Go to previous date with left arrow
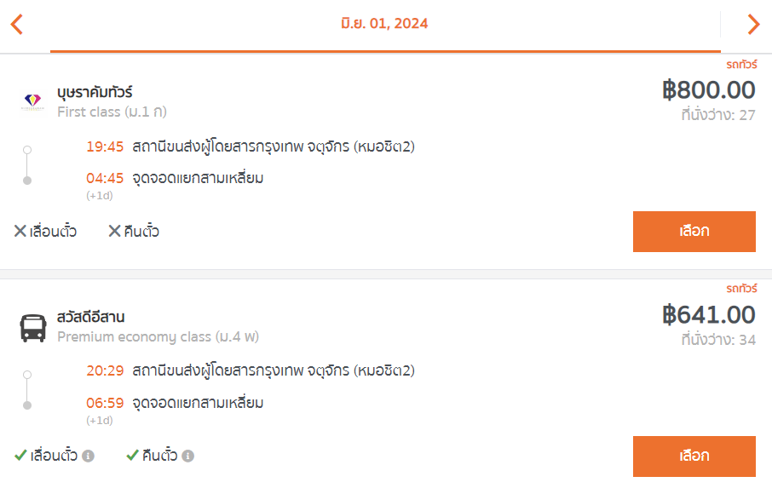 pyautogui.click(x=17, y=24)
